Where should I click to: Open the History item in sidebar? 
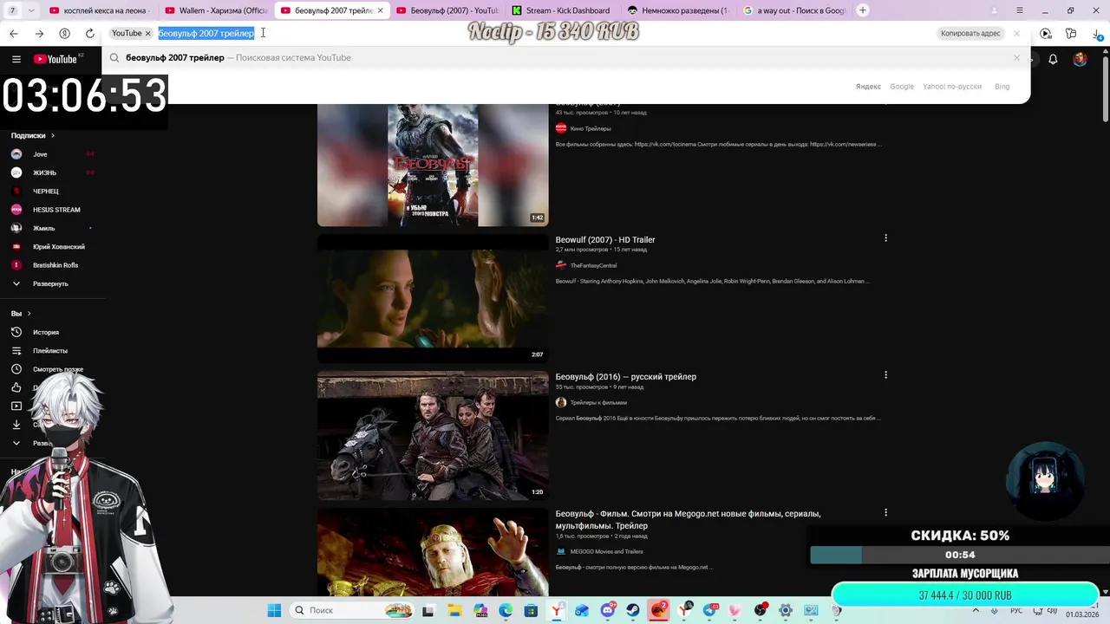click(x=46, y=332)
